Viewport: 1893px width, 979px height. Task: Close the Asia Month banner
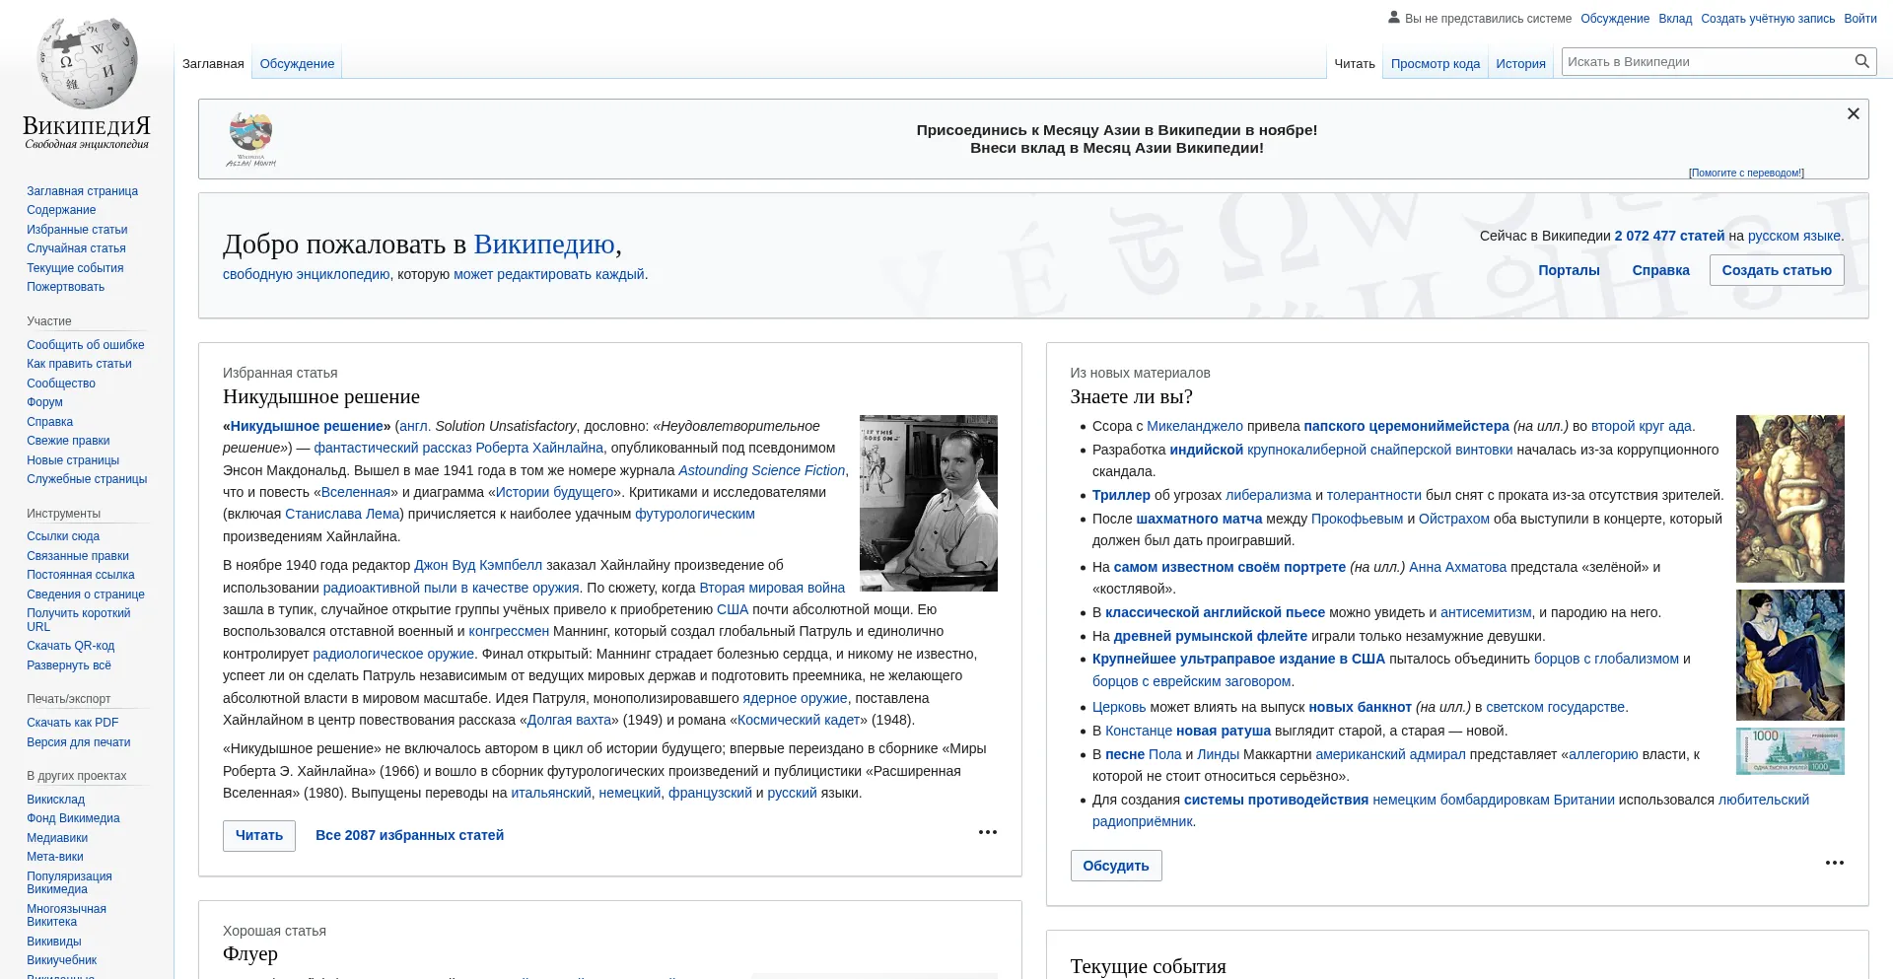tap(1853, 114)
